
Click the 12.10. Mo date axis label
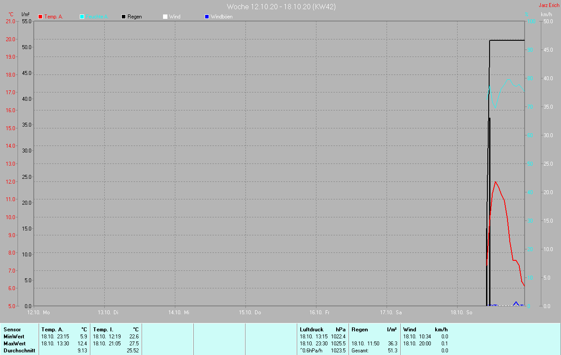point(39,312)
